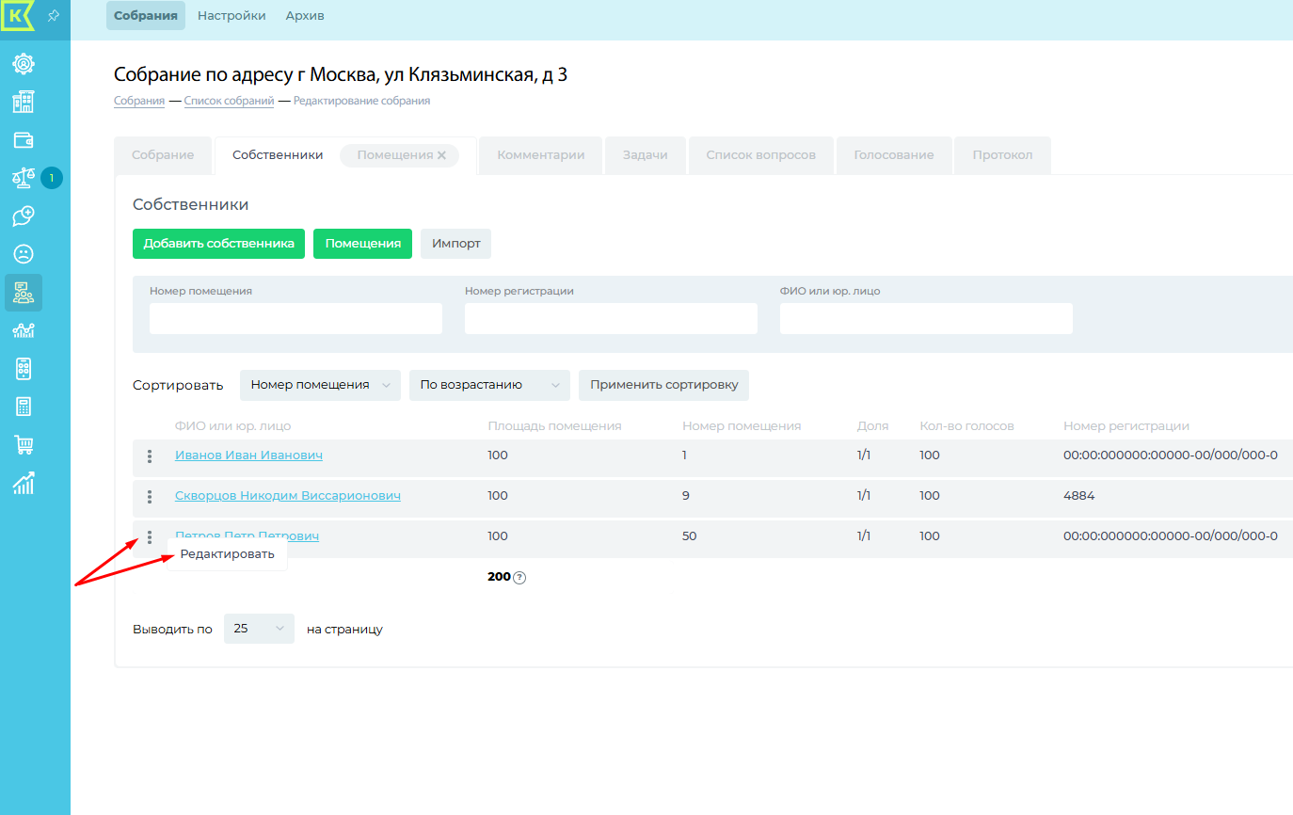Open the wallet icon in the sidebar
1293x815 pixels.
pyautogui.click(x=24, y=140)
